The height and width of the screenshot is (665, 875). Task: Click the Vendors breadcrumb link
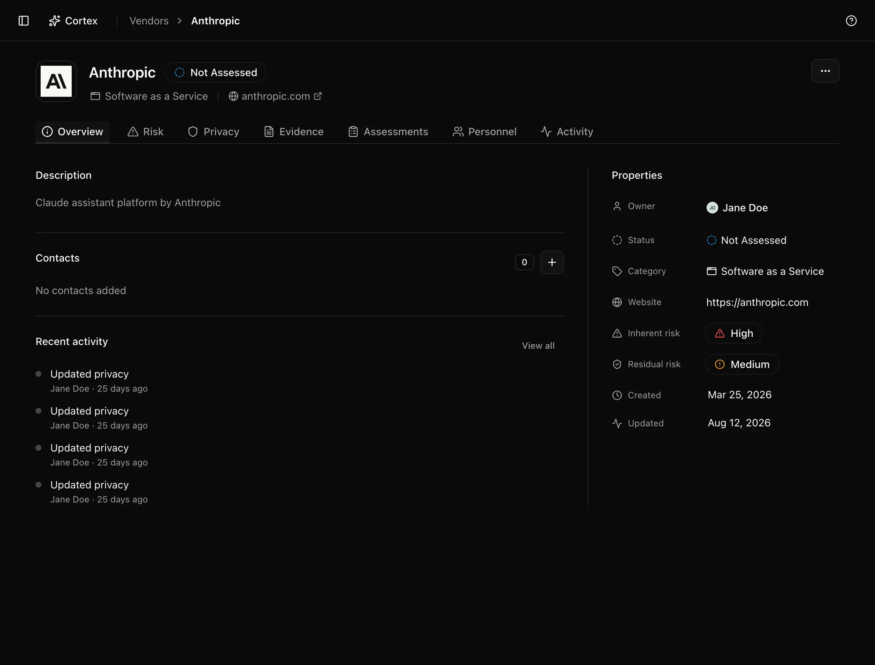149,21
